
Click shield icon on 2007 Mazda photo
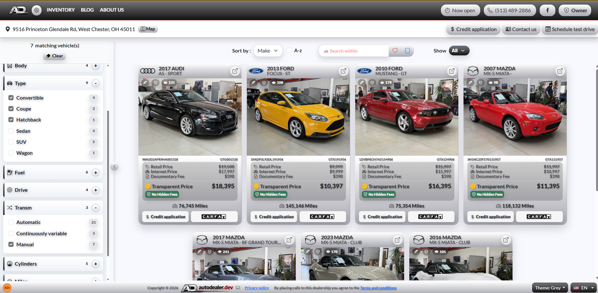pyautogui.click(x=481, y=83)
